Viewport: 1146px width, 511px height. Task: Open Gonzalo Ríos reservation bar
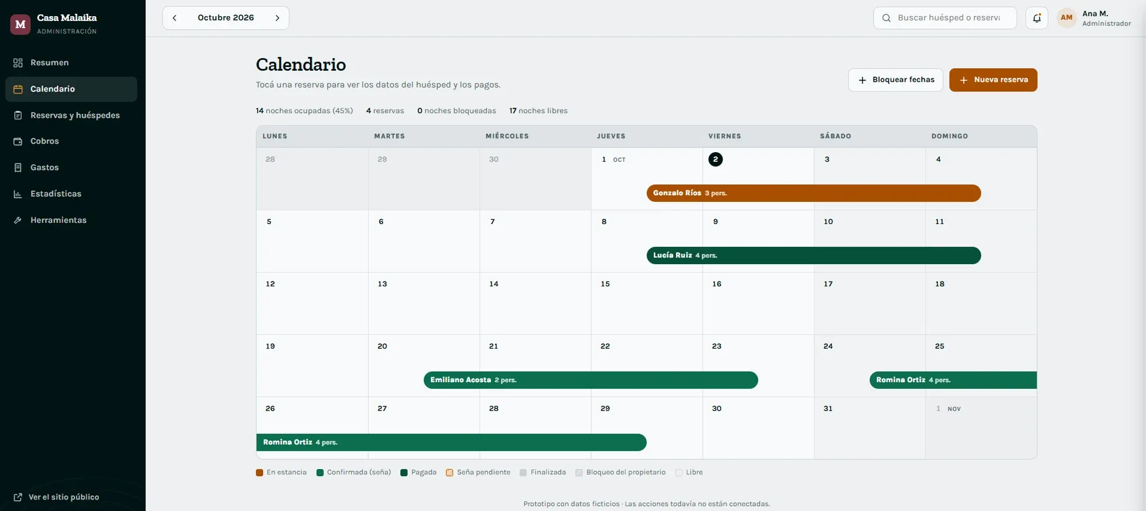pos(814,193)
